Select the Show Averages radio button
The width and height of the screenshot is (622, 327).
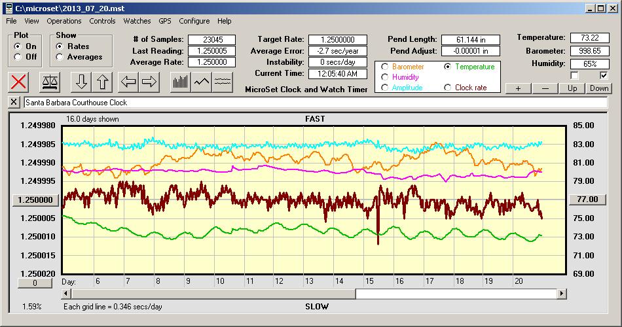60,57
